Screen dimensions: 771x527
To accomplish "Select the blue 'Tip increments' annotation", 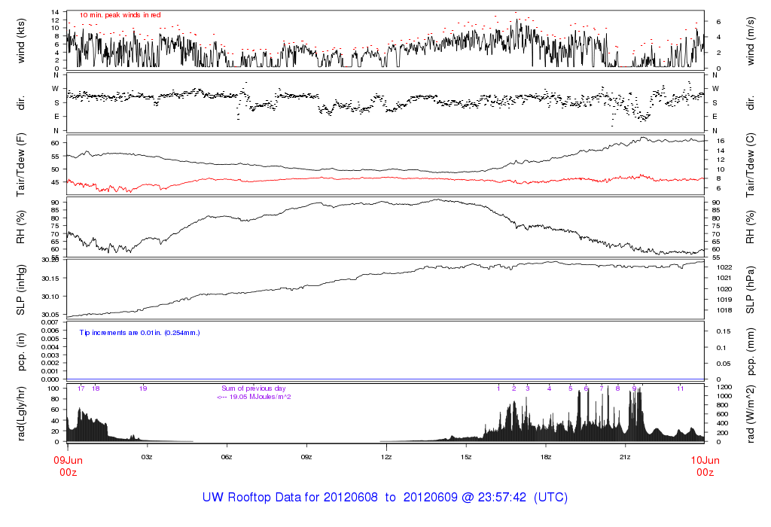I will 139,332.
